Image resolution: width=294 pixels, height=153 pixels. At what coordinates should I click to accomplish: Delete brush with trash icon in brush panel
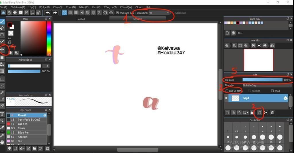[x=48, y=148]
